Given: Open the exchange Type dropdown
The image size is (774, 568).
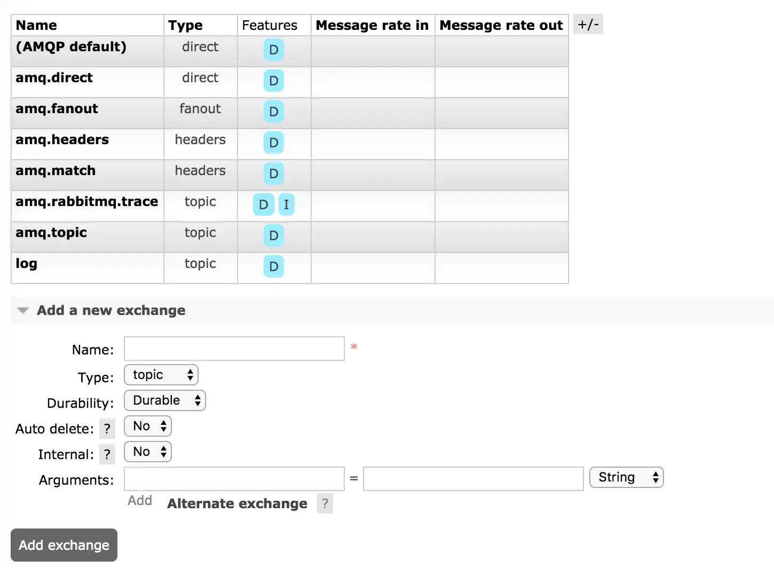Looking at the screenshot, I should point(161,375).
